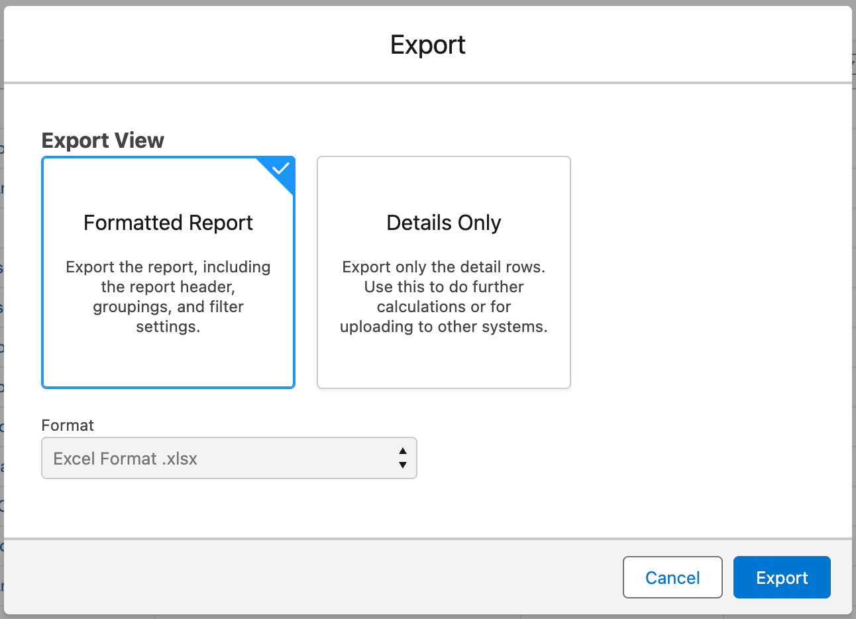
Task: Click the Formatted Report description text
Action: [x=168, y=296]
